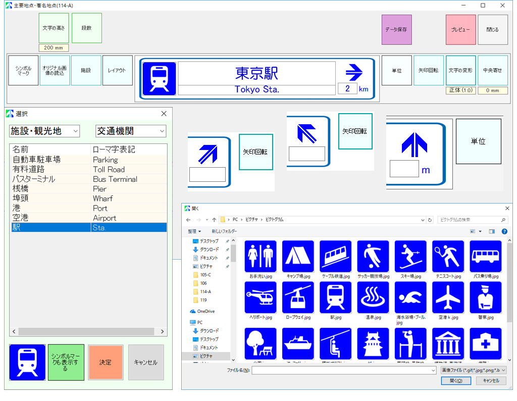Click ピクチャ breadcrumb in the address bar
The width and height of the screenshot is (517, 401).
tap(251, 220)
